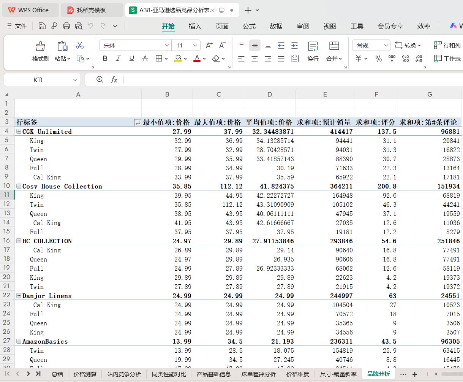
Task: Click the insert function fx icon
Action: pyautogui.click(x=114, y=80)
